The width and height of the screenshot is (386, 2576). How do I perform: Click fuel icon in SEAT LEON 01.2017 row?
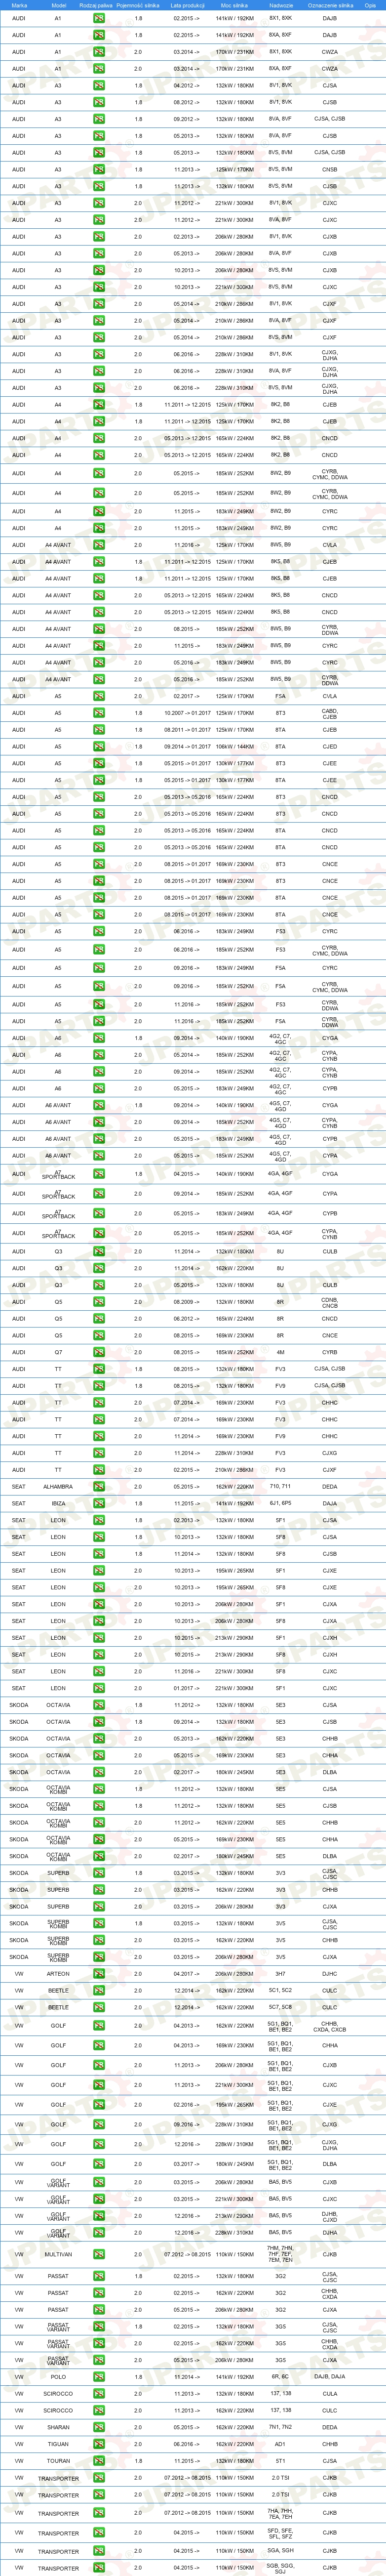click(x=99, y=1688)
